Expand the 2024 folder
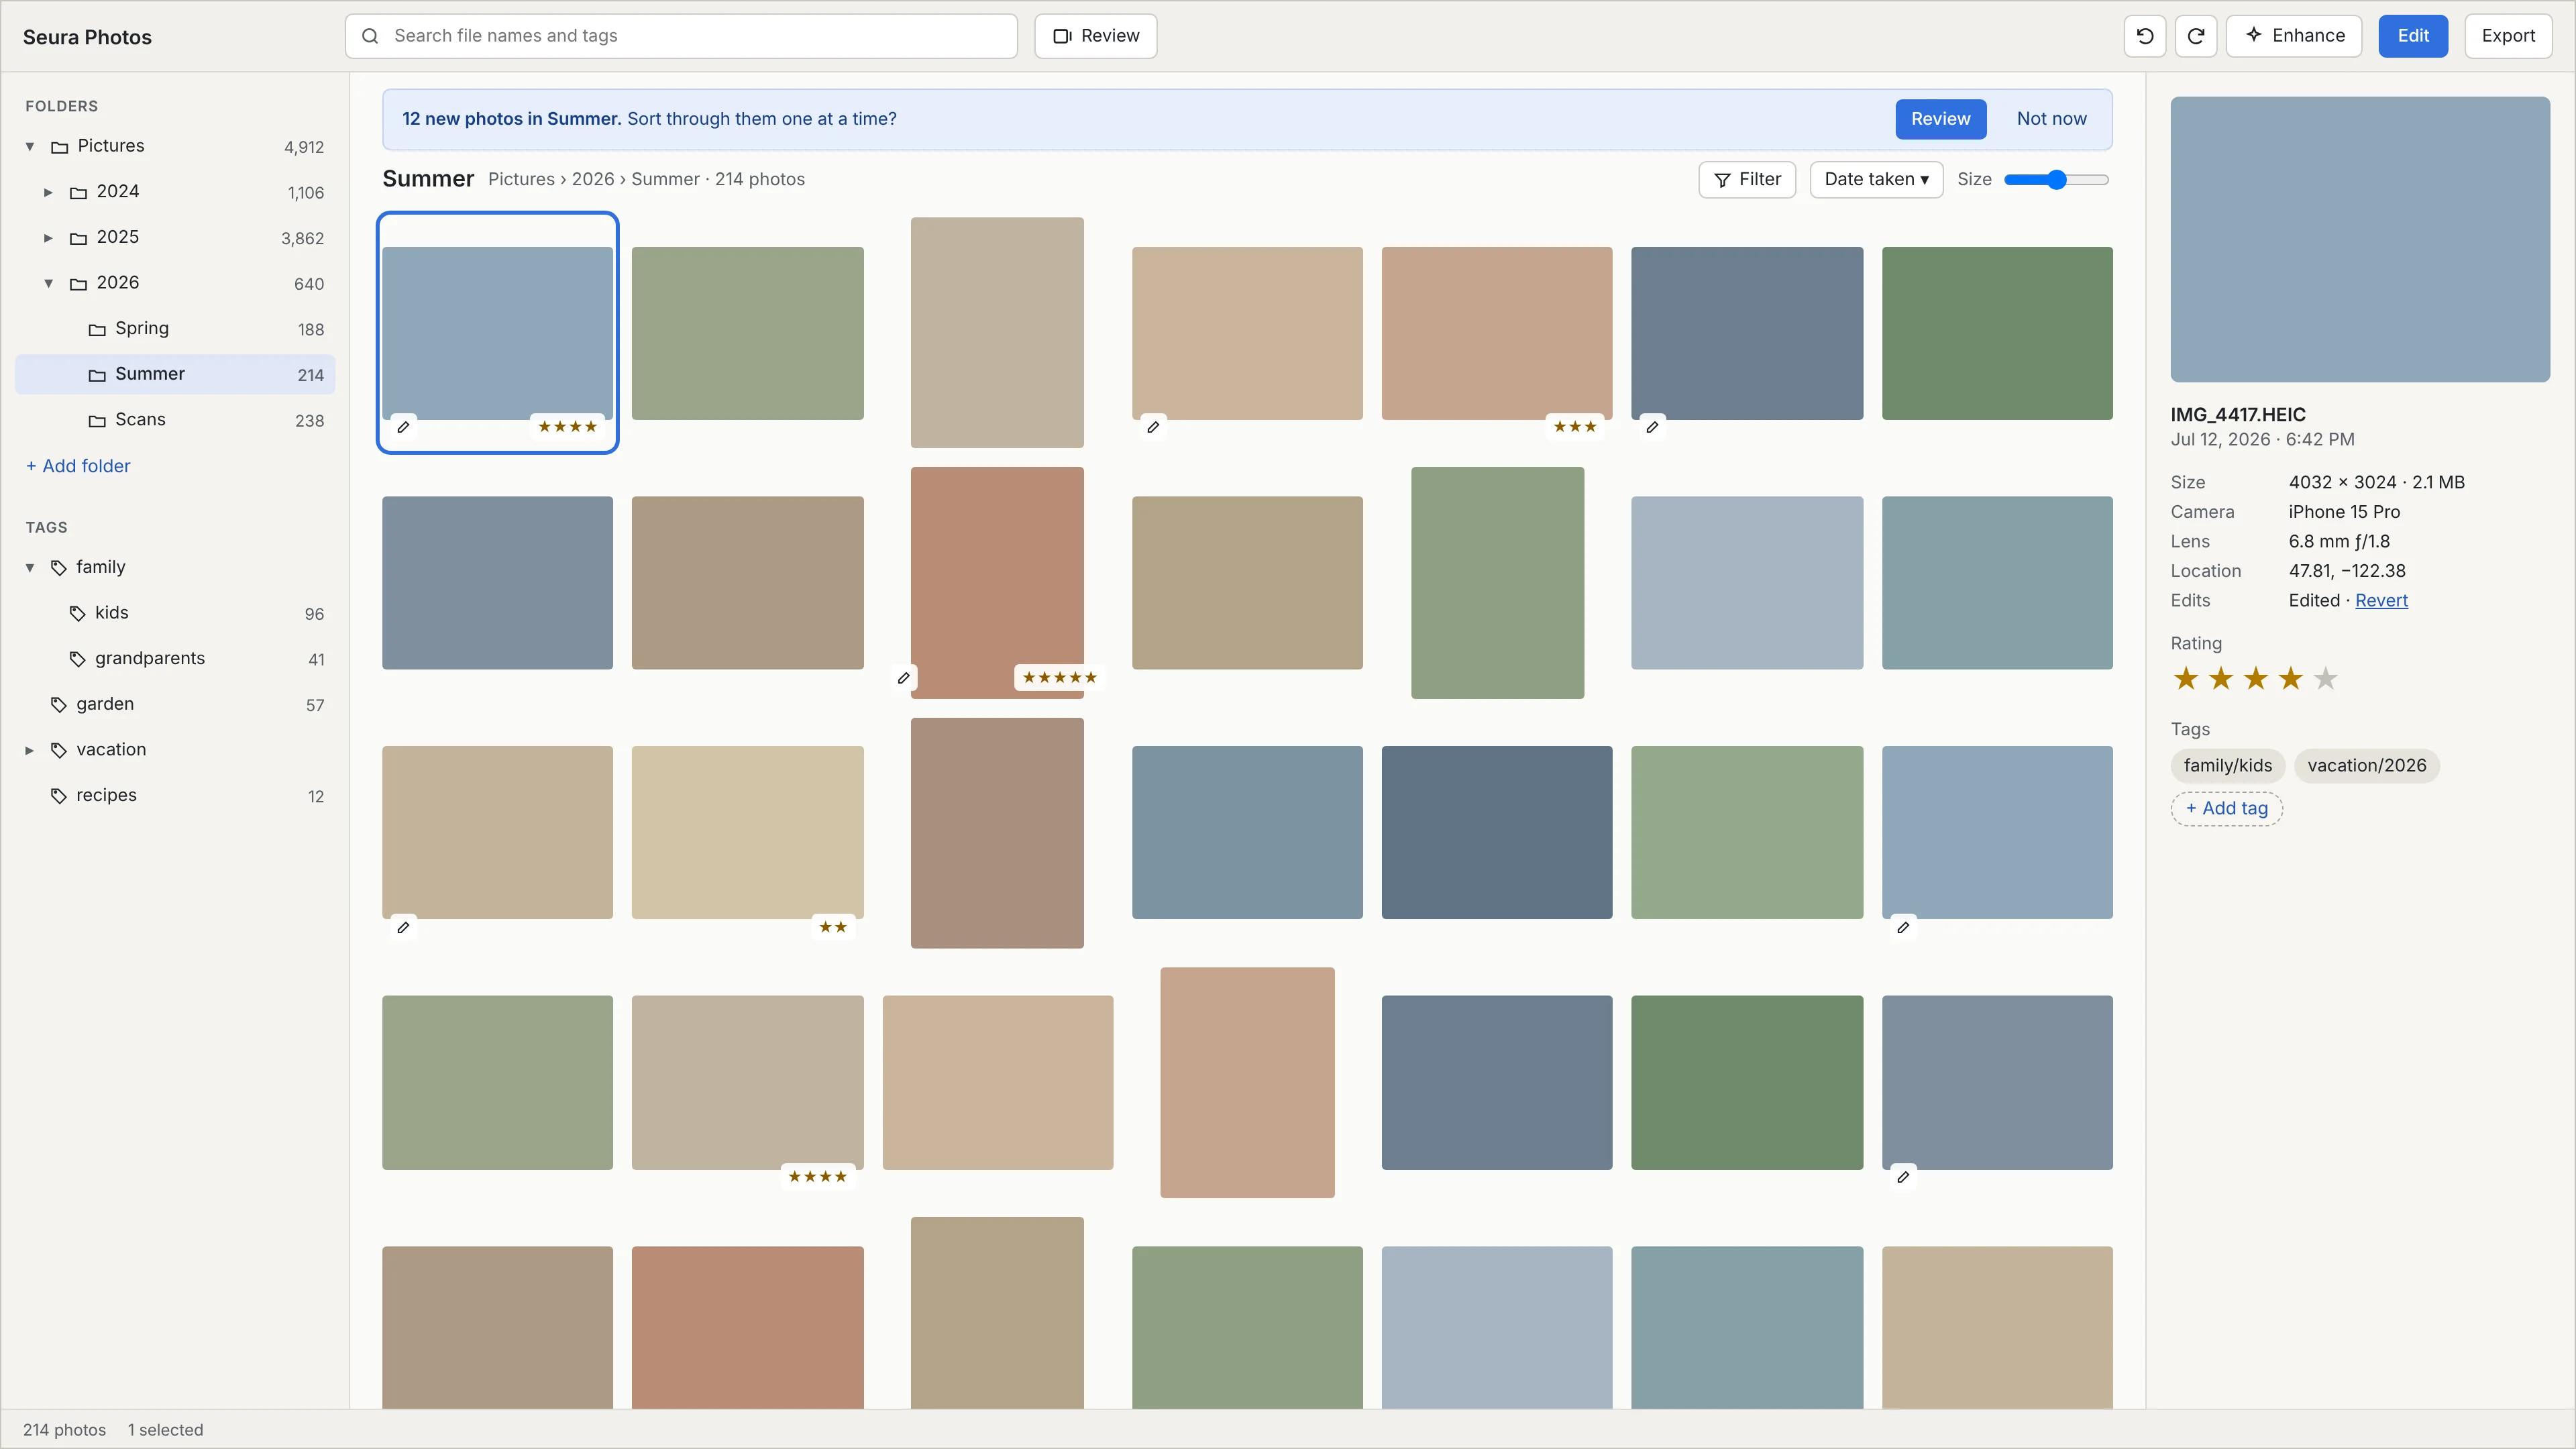Viewport: 2576px width, 1449px height. point(48,192)
